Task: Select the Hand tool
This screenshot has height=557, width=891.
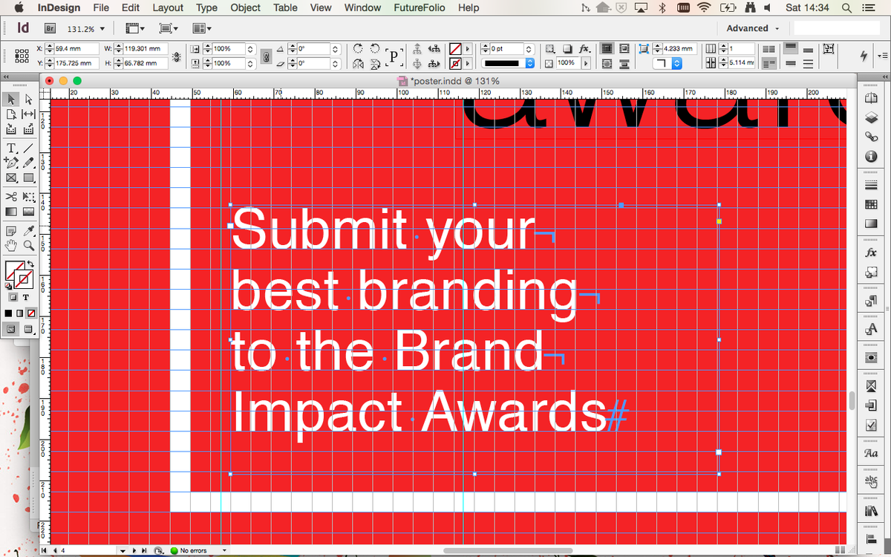Action: pyautogui.click(x=10, y=245)
